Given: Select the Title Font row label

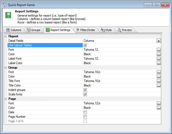Looking at the screenshot, I should click(14, 81).
